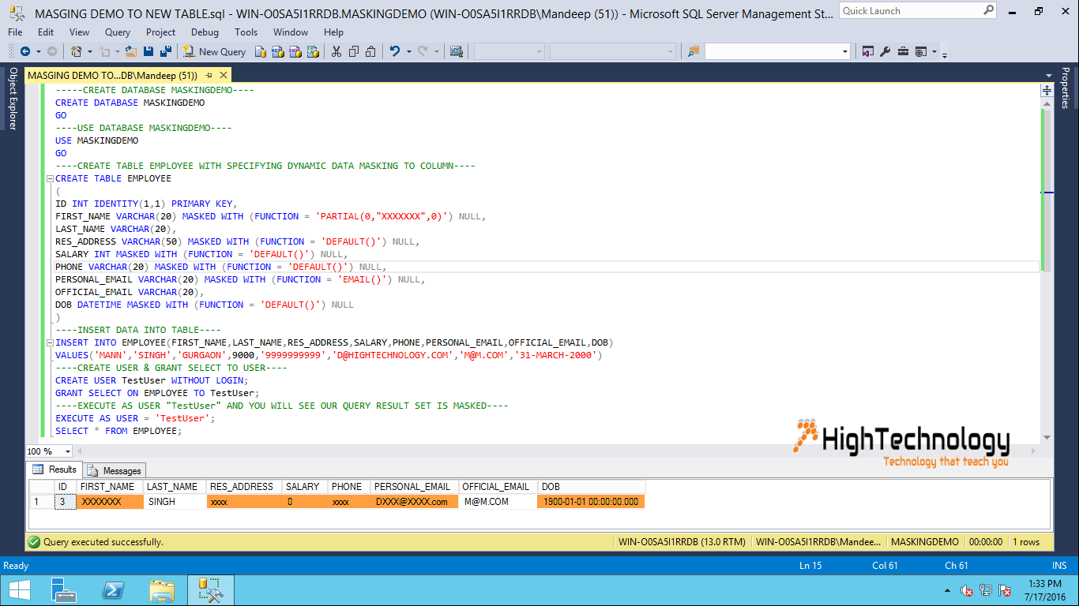1079x606 pixels.
Task: Click the SSMS icon in title bar
Action: (x=17, y=13)
